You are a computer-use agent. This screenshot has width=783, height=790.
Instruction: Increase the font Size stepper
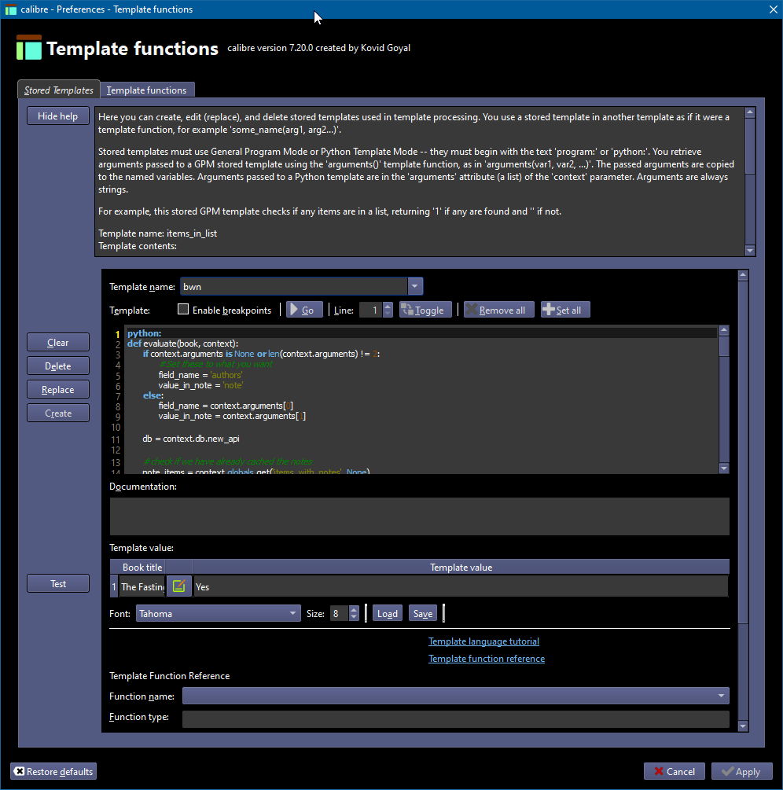point(354,609)
